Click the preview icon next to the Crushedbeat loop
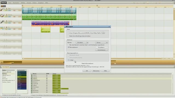The width and height of the screenshot is (175, 98). pos(32,80)
